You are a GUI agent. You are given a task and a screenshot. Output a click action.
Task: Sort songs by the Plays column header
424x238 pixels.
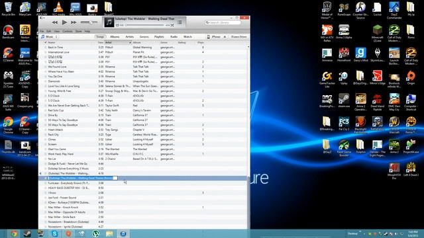[200, 42]
